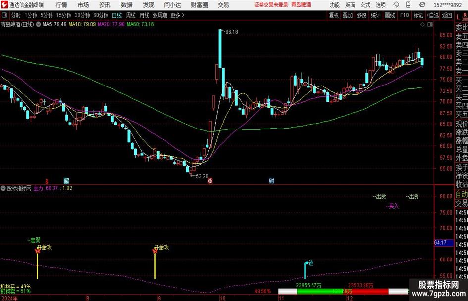This screenshot has height=301, width=468.
Task: Click the 走弱 signal label
Action: point(34,240)
